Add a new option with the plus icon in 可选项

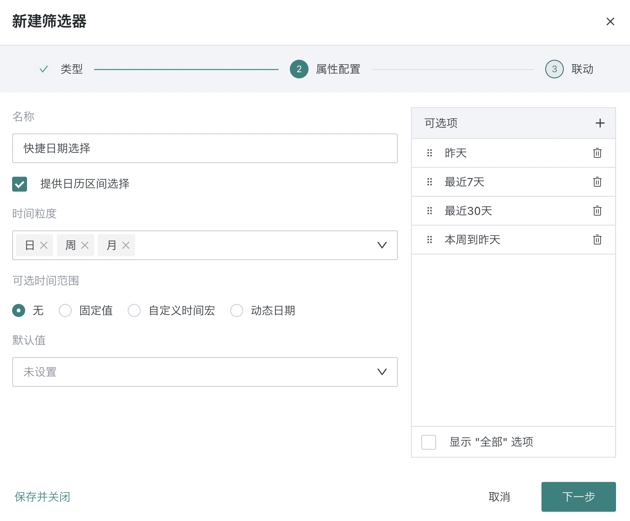600,123
